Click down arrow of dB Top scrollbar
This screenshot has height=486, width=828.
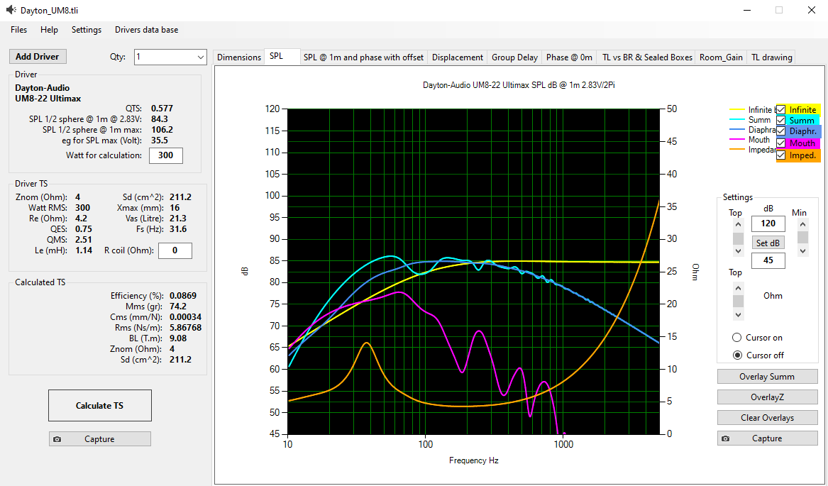tap(738, 251)
